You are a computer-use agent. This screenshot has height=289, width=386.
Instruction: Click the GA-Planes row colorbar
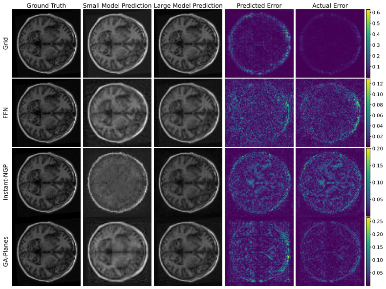click(368, 251)
